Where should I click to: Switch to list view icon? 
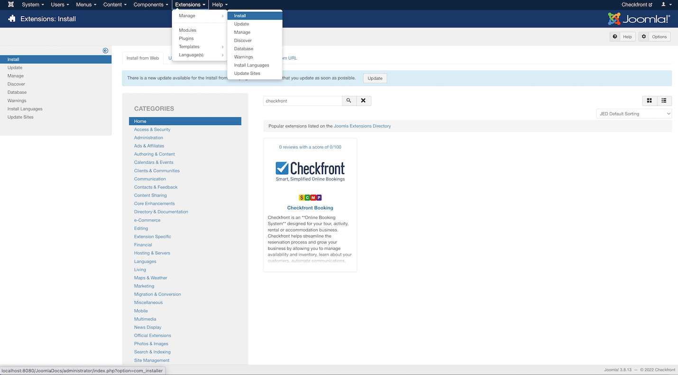click(664, 100)
